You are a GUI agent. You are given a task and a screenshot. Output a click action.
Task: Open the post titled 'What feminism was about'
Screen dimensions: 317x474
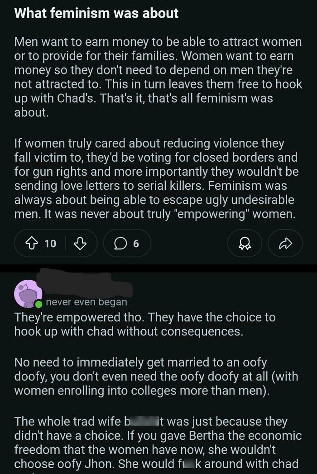[x=97, y=13]
